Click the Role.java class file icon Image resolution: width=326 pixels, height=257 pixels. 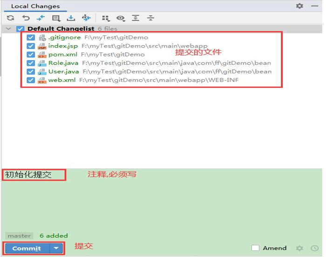[x=42, y=63]
